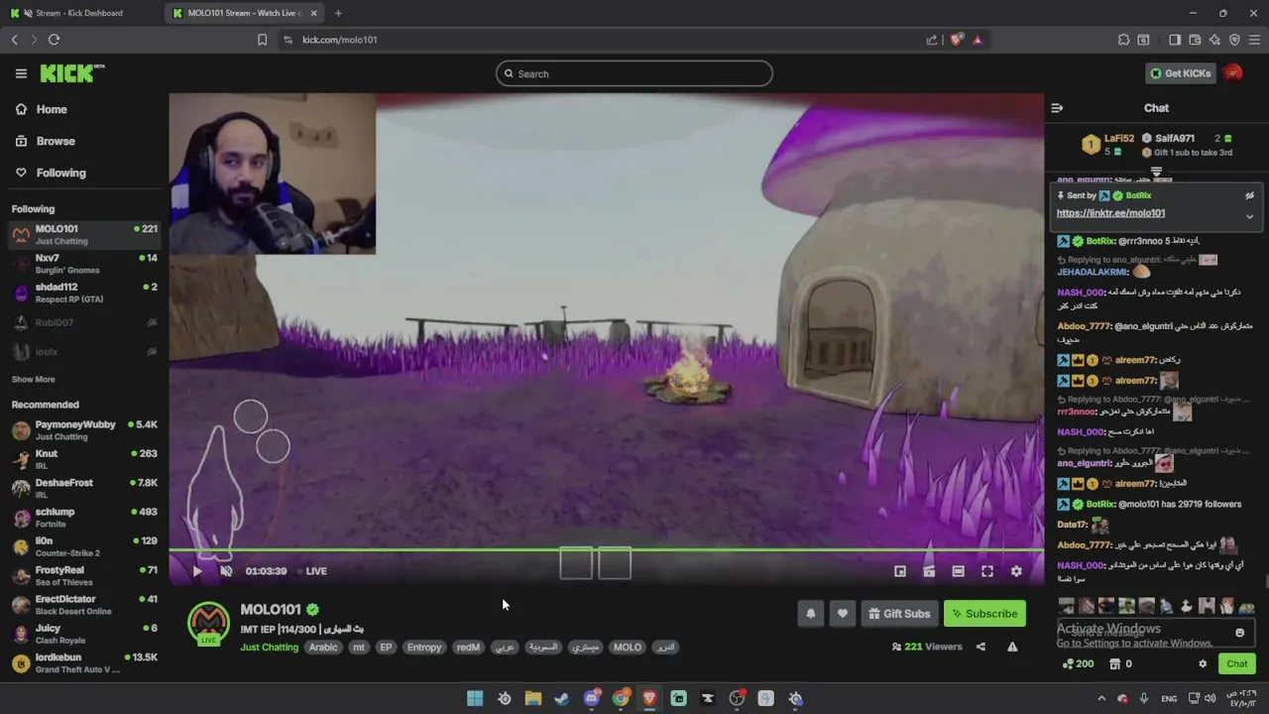The image size is (1269, 714).
Task: Open PaymoneyWubby recommended channel
Action: pyautogui.click(x=84, y=430)
